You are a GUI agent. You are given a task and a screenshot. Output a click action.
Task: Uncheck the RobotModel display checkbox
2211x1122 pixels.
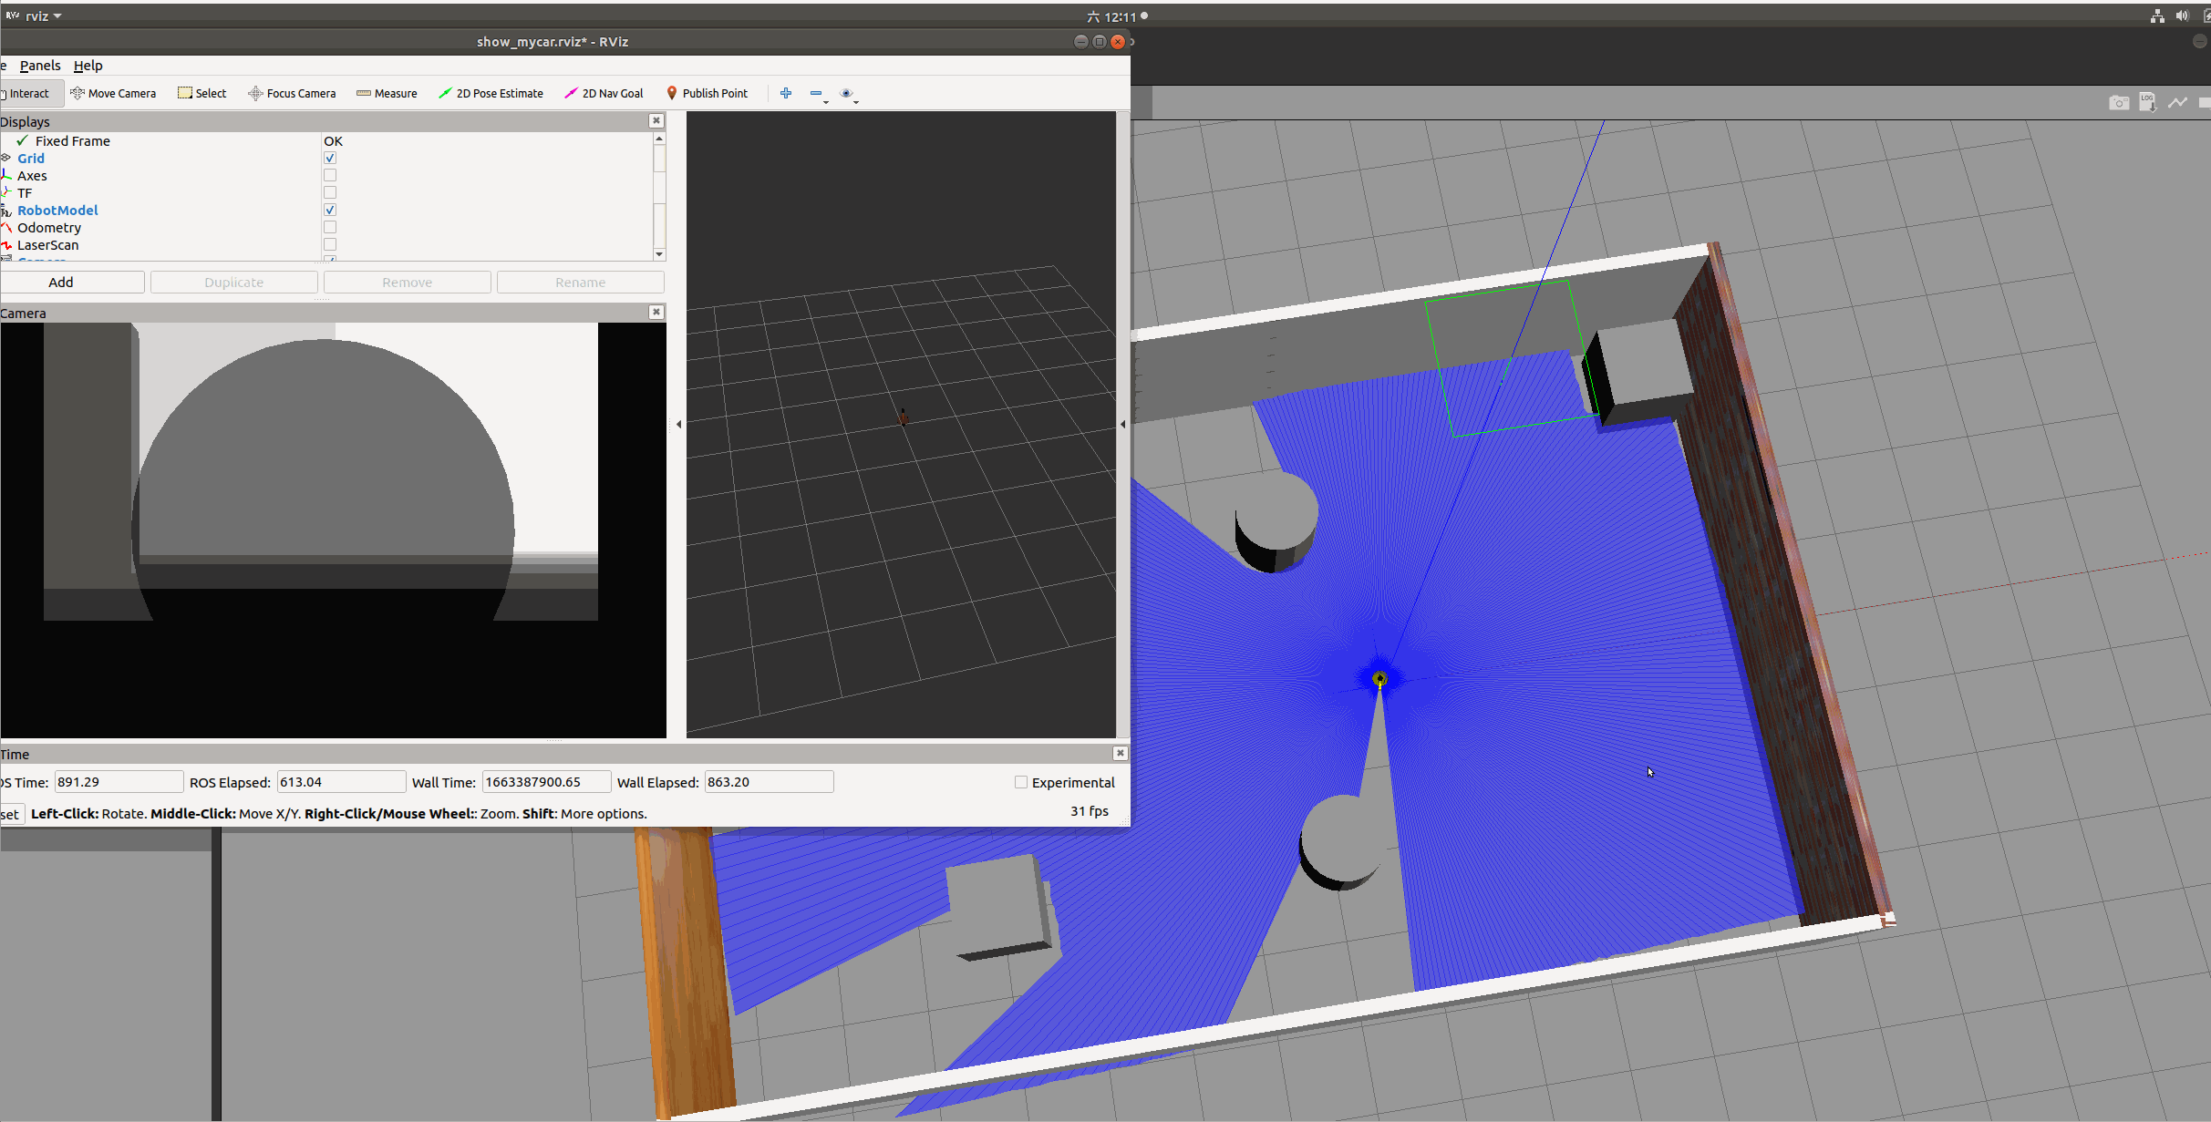330,210
